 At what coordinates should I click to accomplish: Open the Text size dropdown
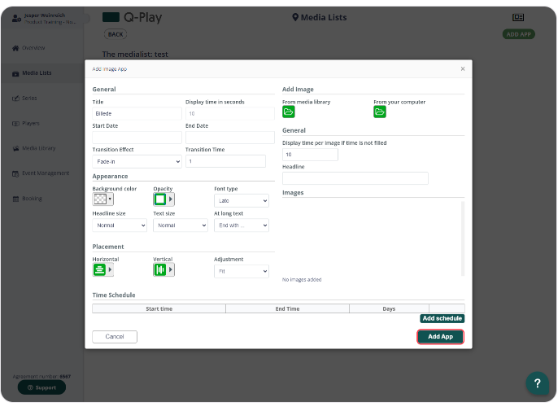[x=181, y=225]
